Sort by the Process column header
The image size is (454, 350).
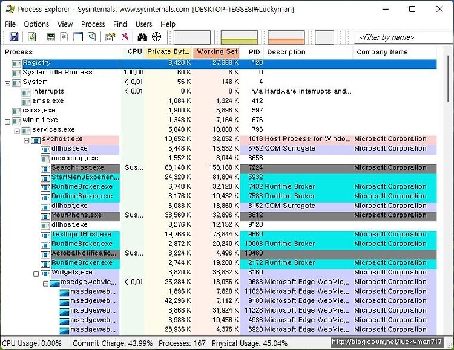(61, 52)
